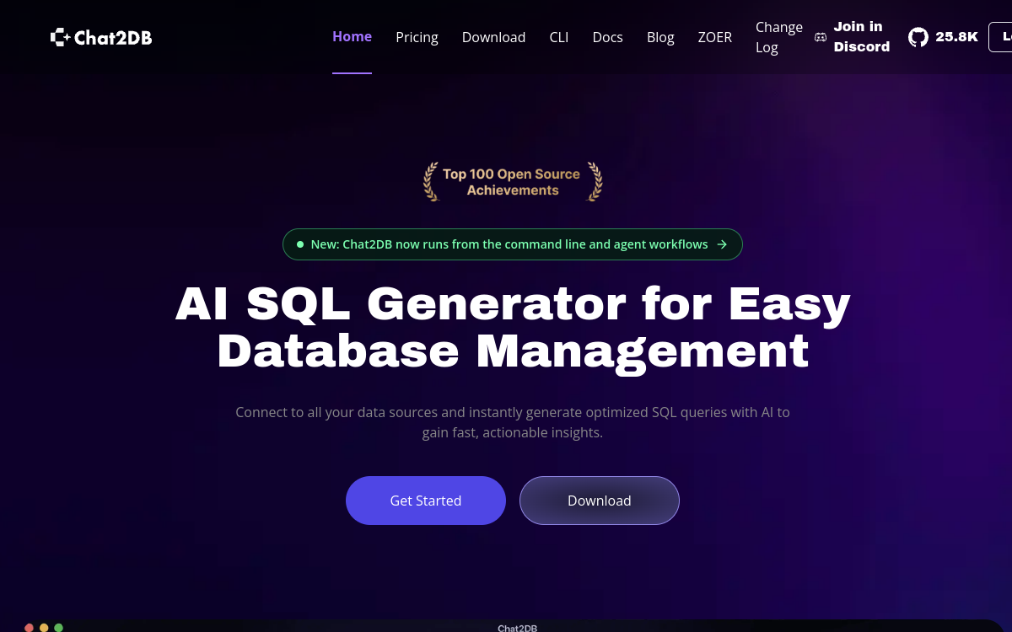
Task: Click the AI SQL Generator headline
Action: [513, 328]
